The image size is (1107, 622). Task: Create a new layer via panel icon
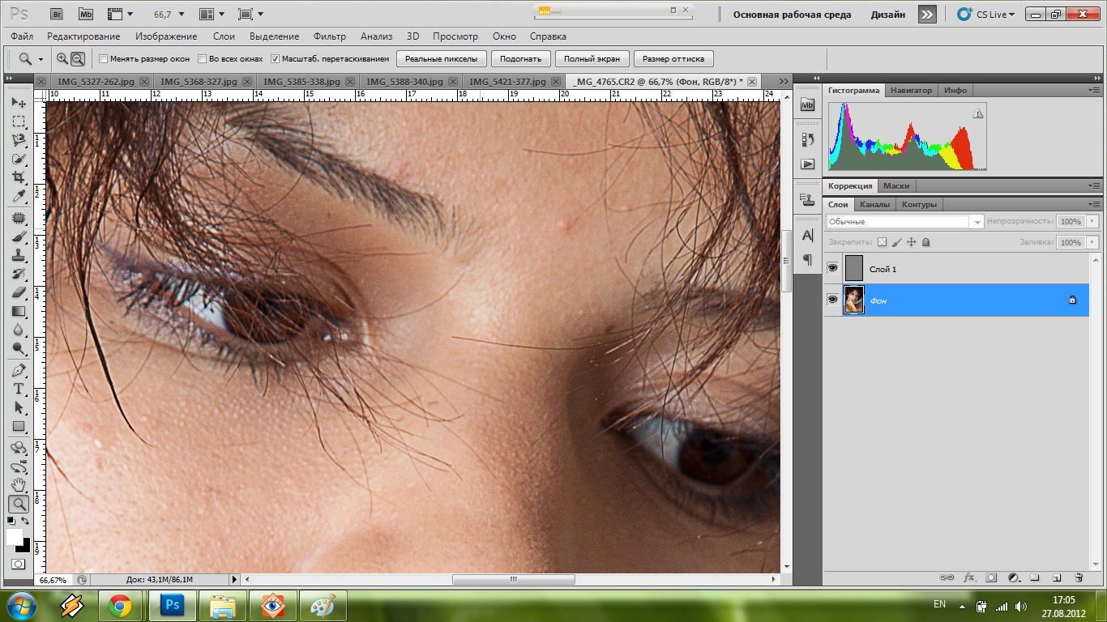(1057, 578)
